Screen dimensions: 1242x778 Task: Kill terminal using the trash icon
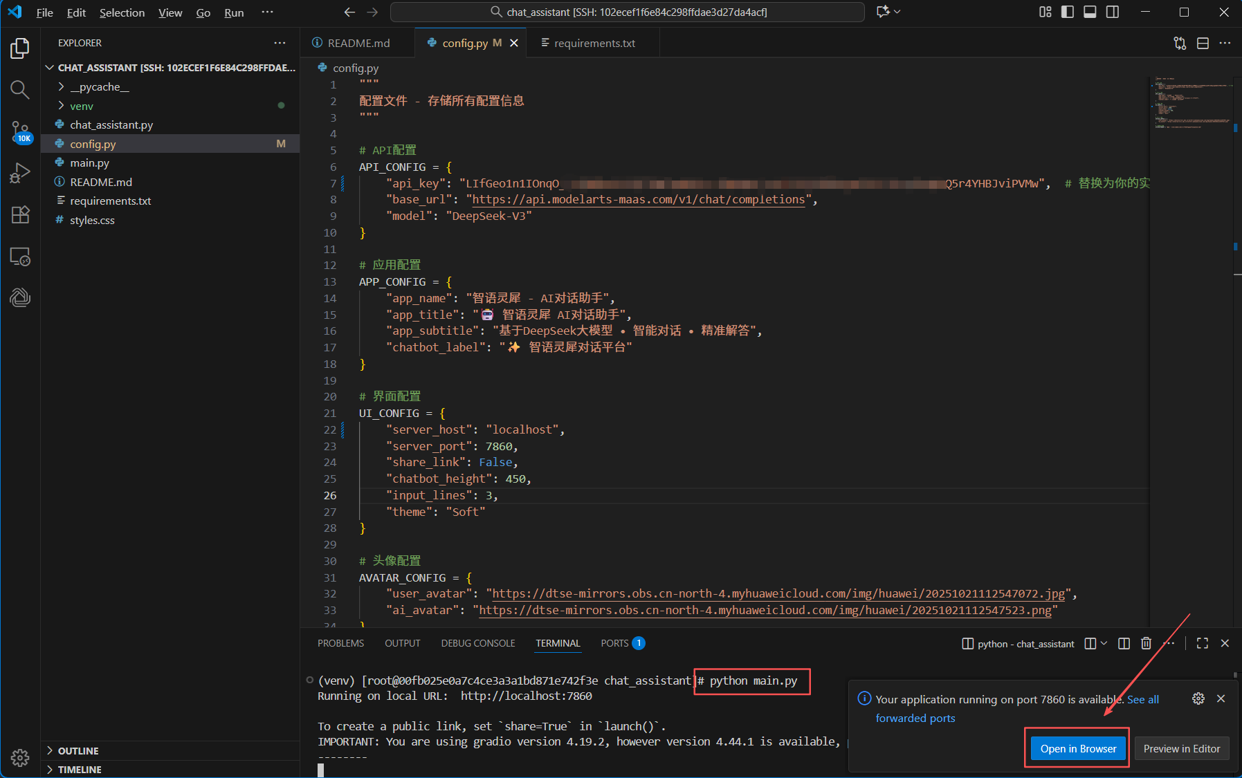1146,643
